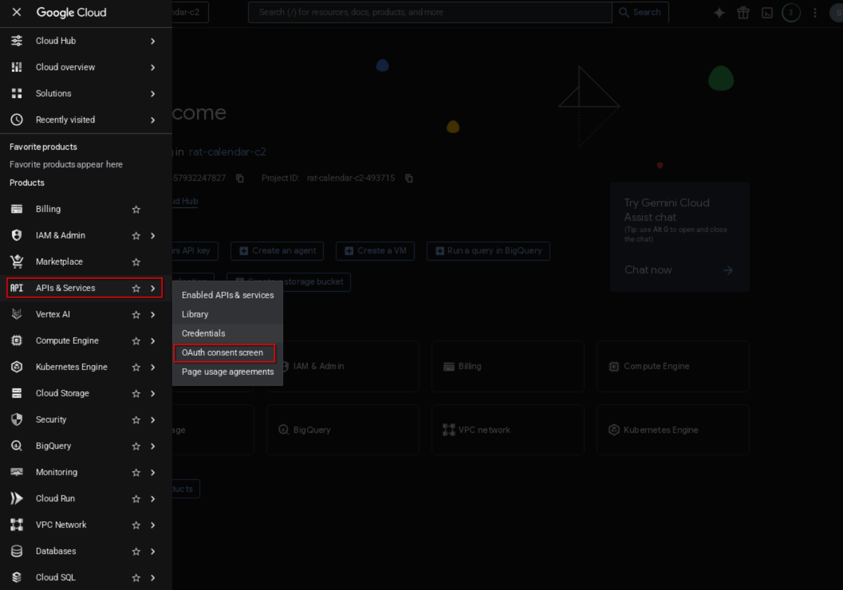Click Create an agent button
Image resolution: width=843 pixels, height=590 pixels.
(x=277, y=251)
